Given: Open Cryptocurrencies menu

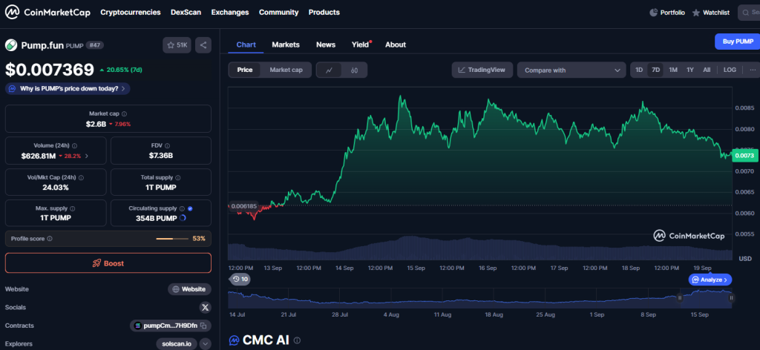Looking at the screenshot, I should pyautogui.click(x=131, y=13).
